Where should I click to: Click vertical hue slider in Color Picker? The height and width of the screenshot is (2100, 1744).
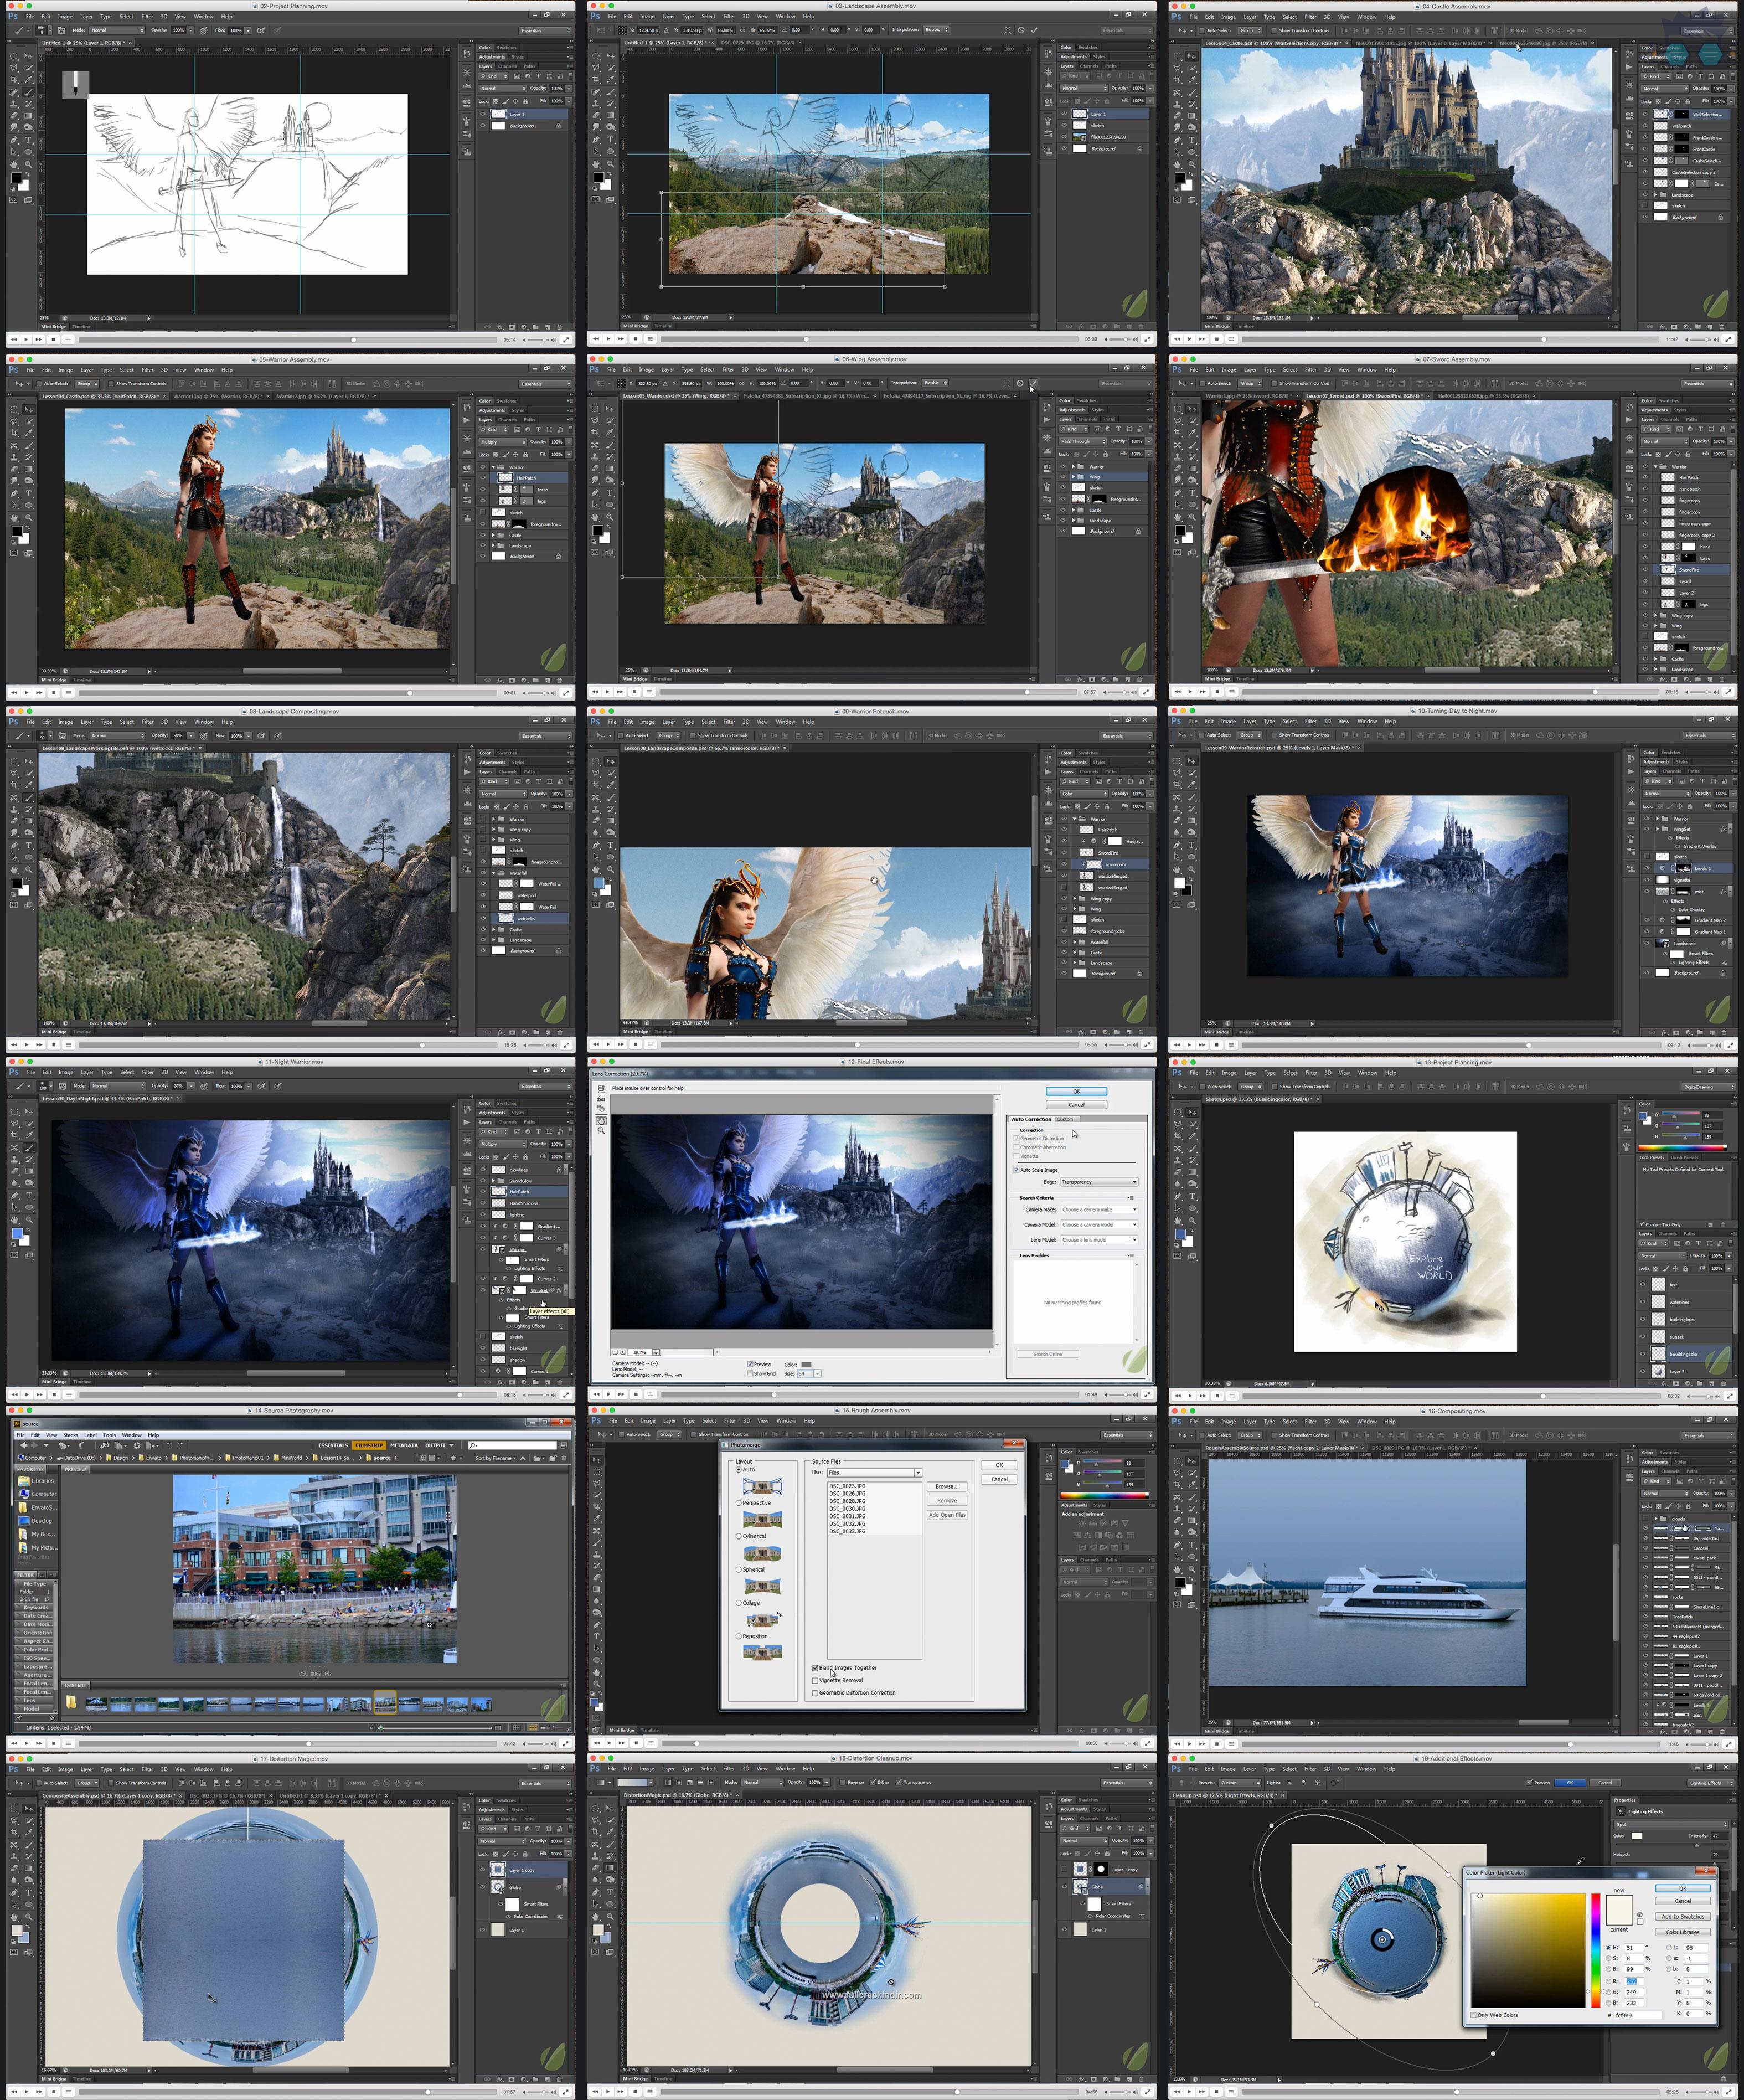(1595, 1951)
